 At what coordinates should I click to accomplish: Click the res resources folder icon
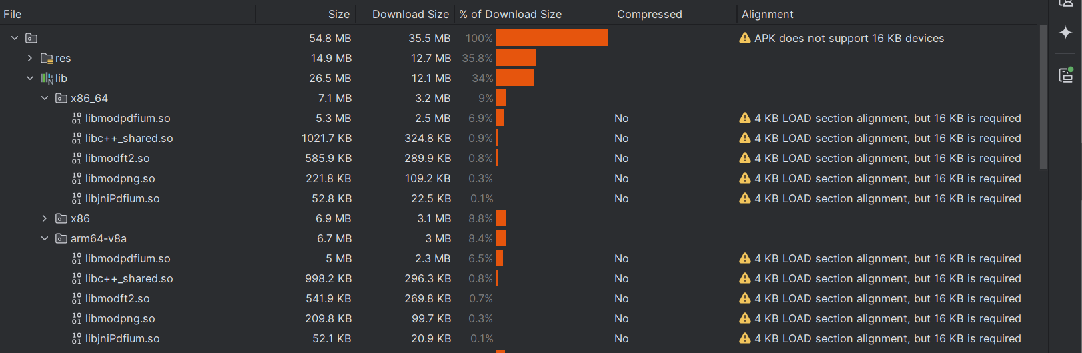coord(47,58)
